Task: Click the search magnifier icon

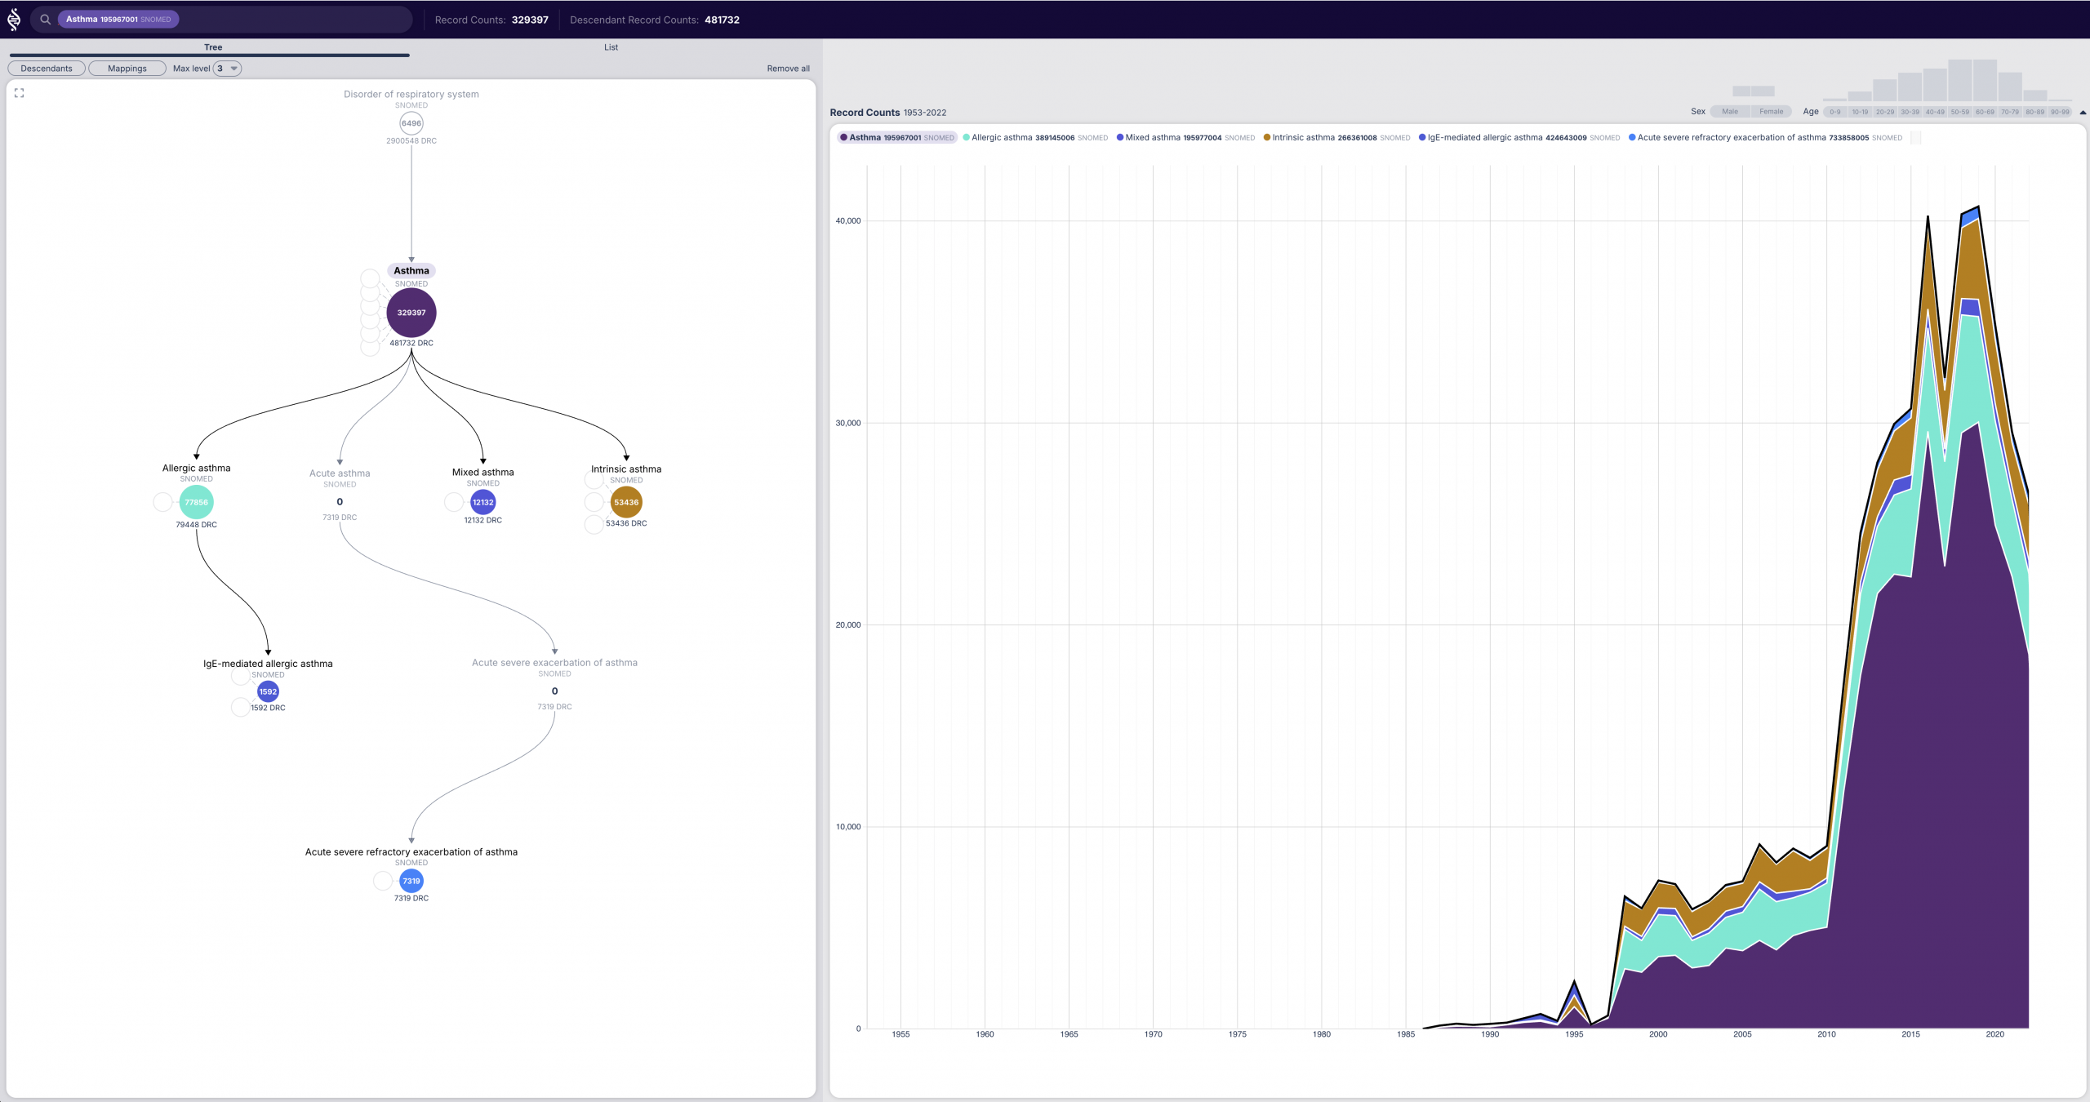Action: [46, 20]
